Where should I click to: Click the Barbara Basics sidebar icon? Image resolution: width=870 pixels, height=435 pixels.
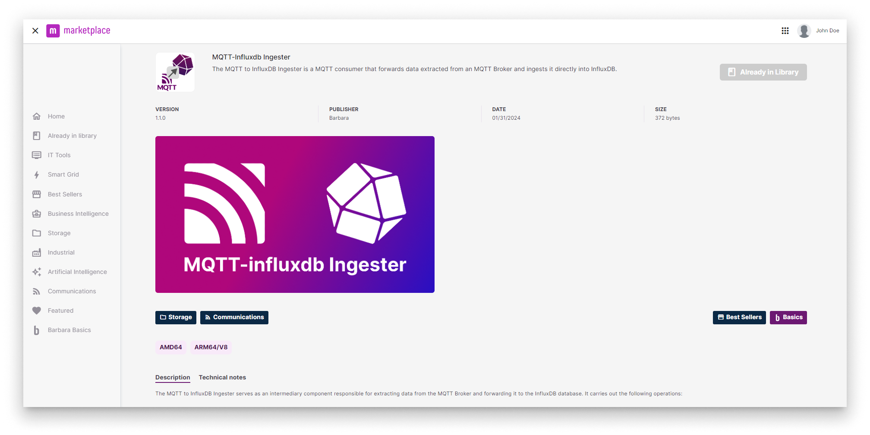coord(37,330)
